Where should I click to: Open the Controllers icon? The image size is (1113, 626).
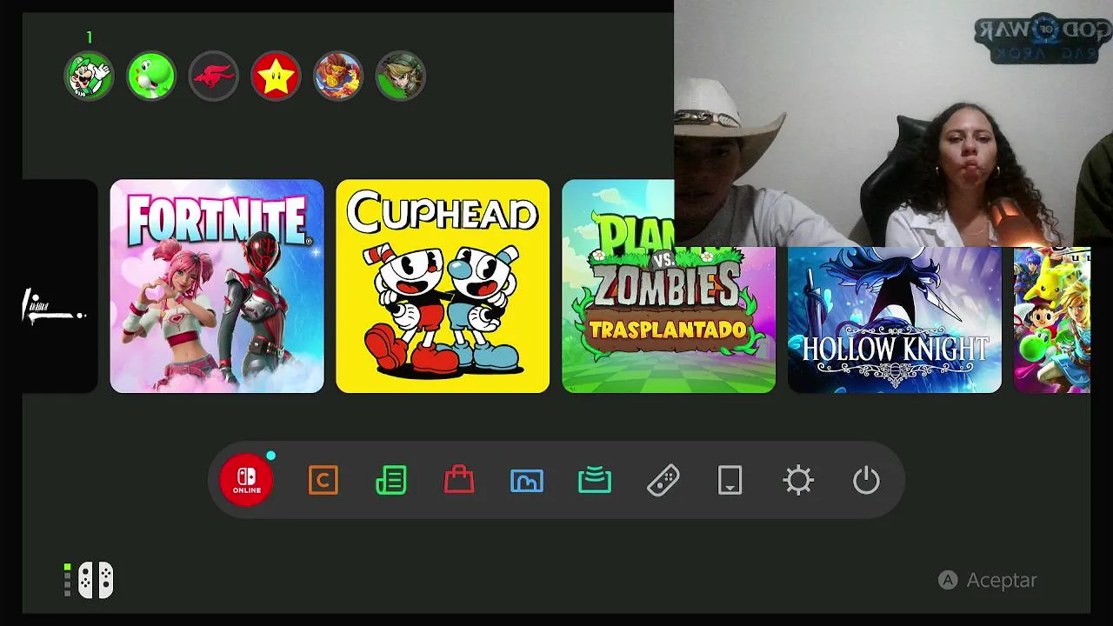pos(663,480)
